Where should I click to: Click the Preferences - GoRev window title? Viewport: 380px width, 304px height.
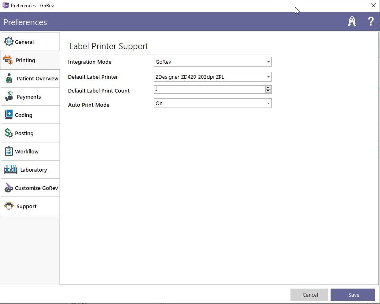coord(32,6)
